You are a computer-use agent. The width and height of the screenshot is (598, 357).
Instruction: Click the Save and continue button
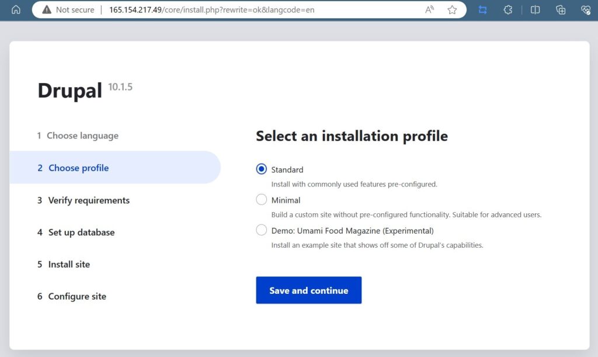click(308, 290)
